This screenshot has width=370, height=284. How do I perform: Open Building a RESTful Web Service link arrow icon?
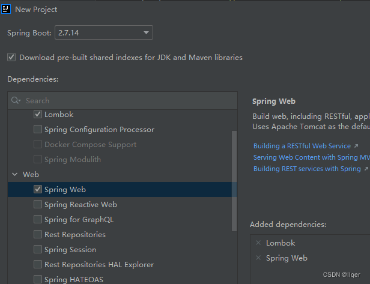point(356,146)
